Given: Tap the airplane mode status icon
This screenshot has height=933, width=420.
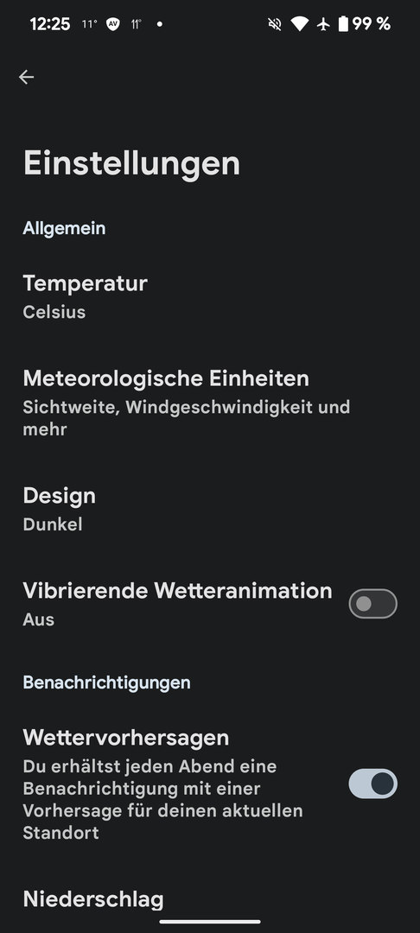Looking at the screenshot, I should (323, 24).
